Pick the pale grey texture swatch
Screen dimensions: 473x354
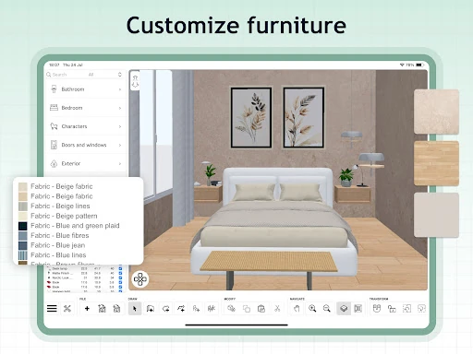(436, 215)
